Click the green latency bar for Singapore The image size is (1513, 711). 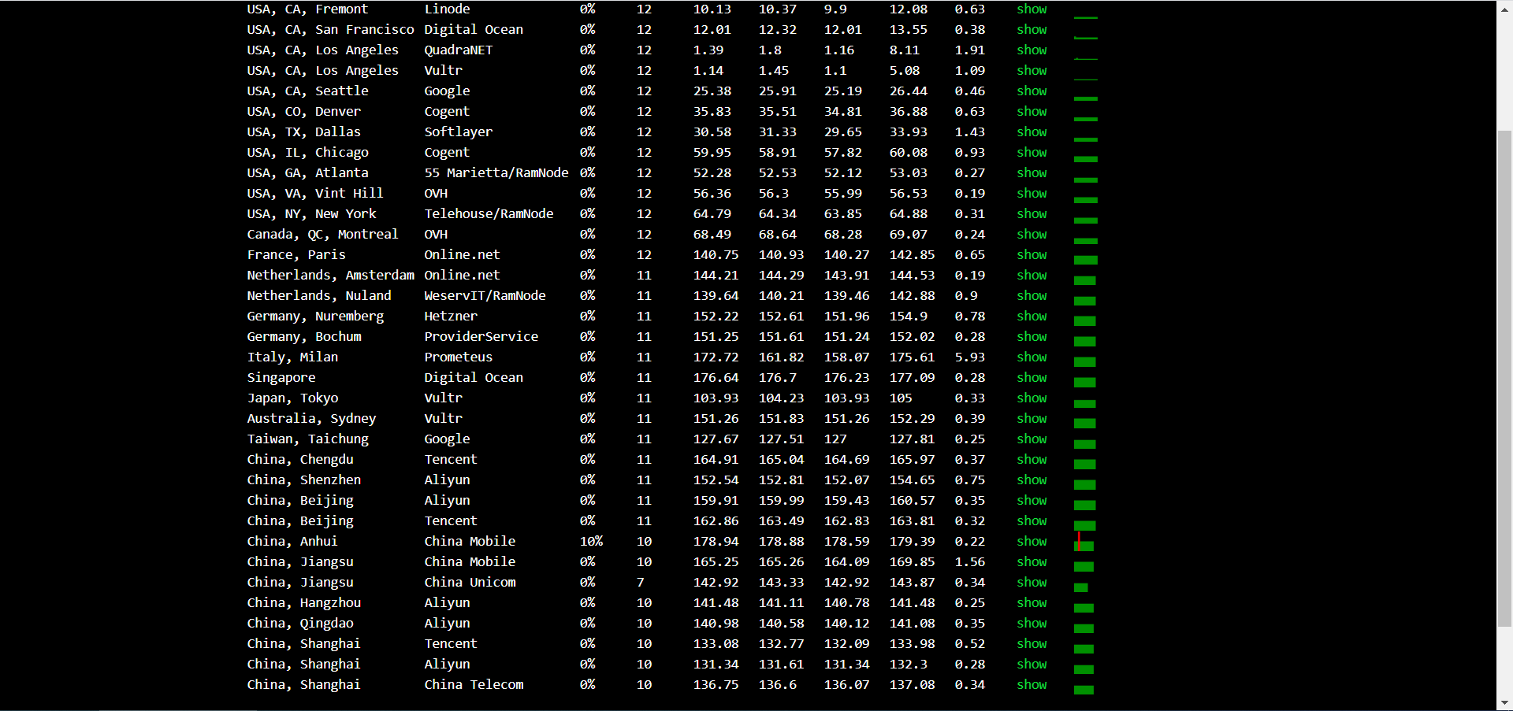tap(1085, 383)
